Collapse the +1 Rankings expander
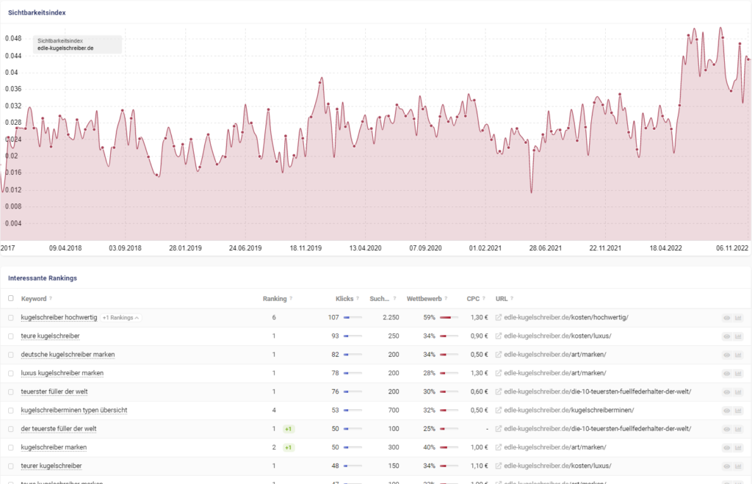Screen dimensions: 752x484 click(x=120, y=317)
